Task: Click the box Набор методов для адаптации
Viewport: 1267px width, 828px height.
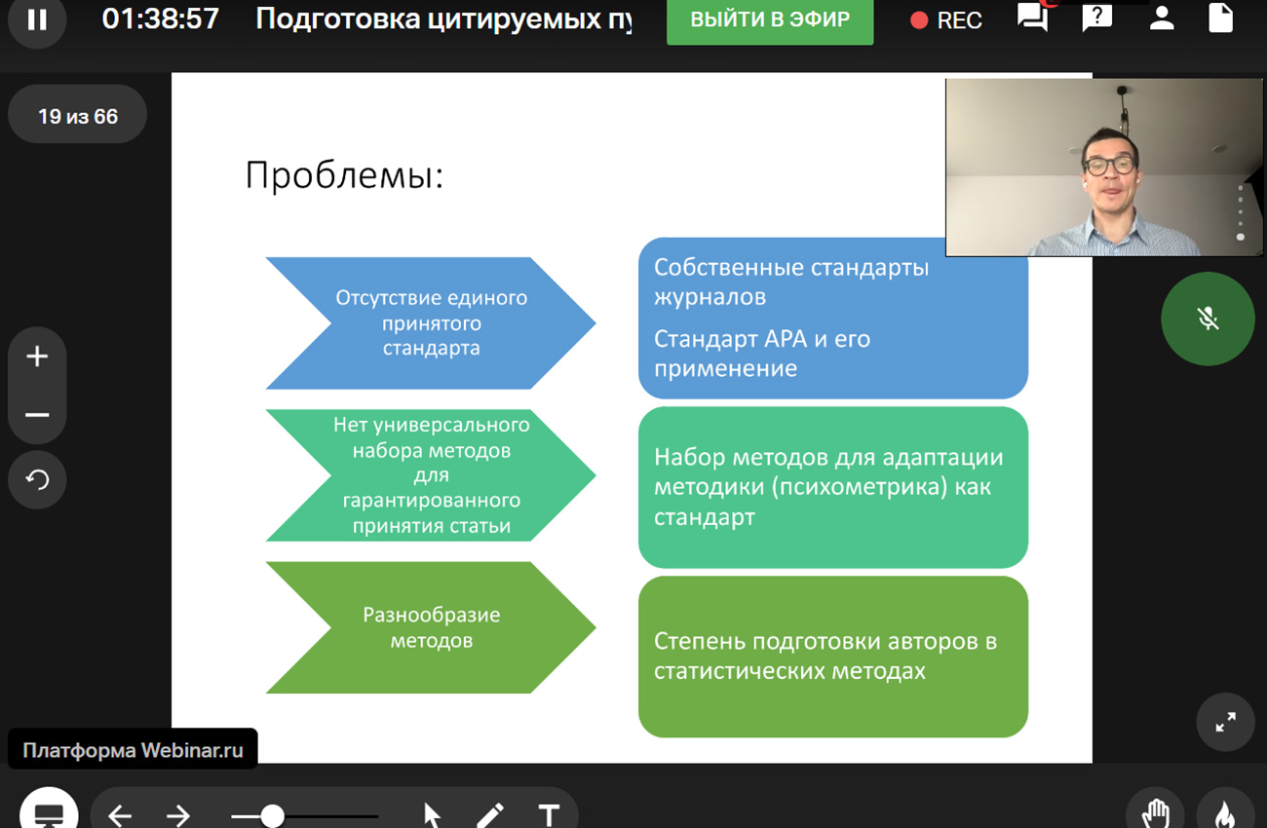Action: 833,487
